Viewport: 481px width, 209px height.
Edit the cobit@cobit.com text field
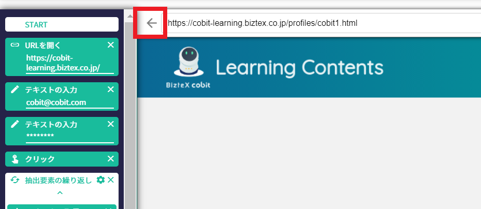(69, 102)
